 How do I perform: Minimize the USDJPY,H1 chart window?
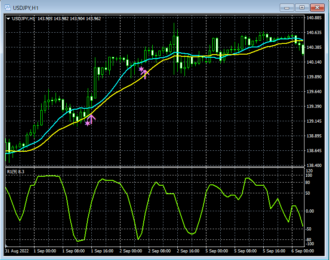tap(287, 8)
